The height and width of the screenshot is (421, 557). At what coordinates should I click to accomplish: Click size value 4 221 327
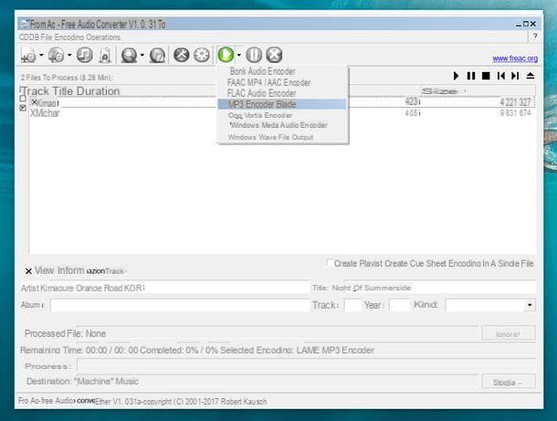click(x=515, y=102)
